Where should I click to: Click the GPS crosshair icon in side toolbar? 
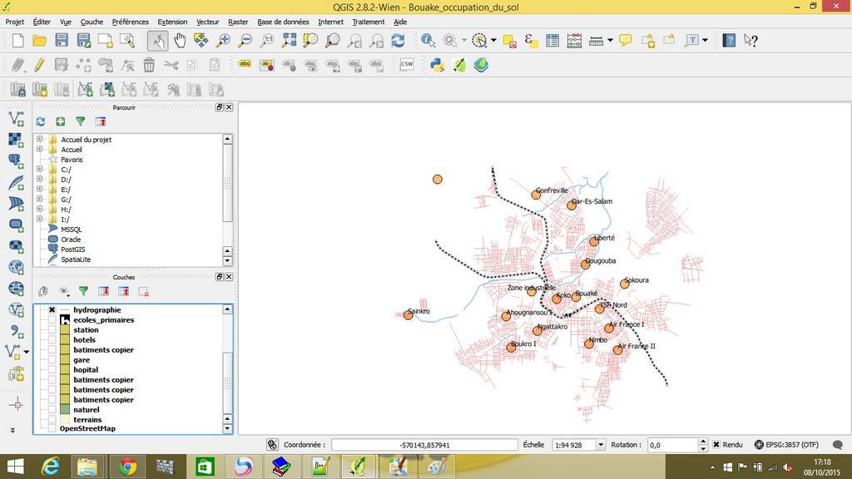(16, 405)
